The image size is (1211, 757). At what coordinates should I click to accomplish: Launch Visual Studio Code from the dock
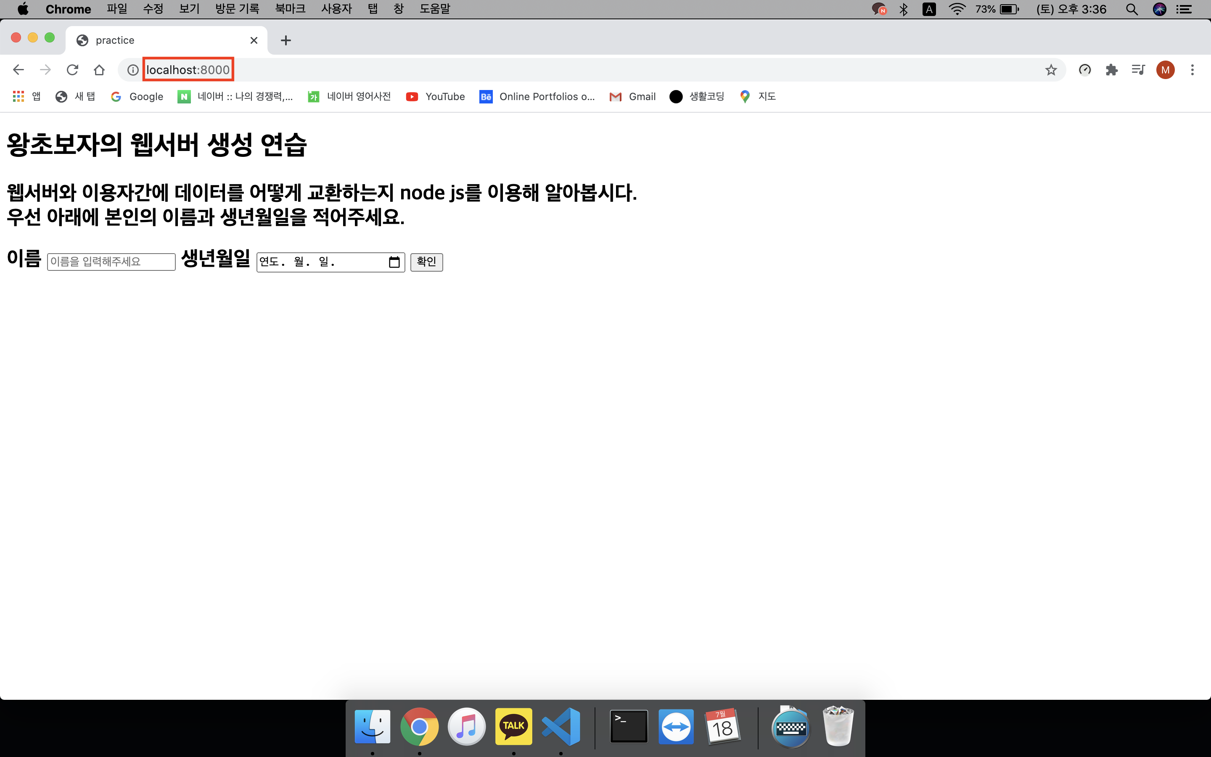(561, 726)
